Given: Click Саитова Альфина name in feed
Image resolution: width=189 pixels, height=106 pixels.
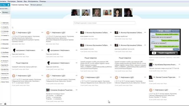Looking at the screenshot, I should coord(62,90).
